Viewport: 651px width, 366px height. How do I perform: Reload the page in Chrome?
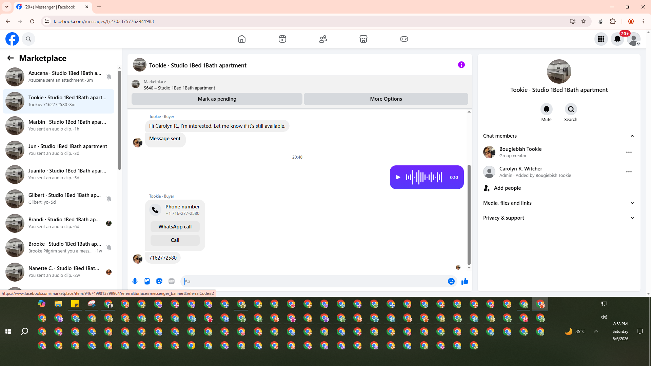(32, 21)
